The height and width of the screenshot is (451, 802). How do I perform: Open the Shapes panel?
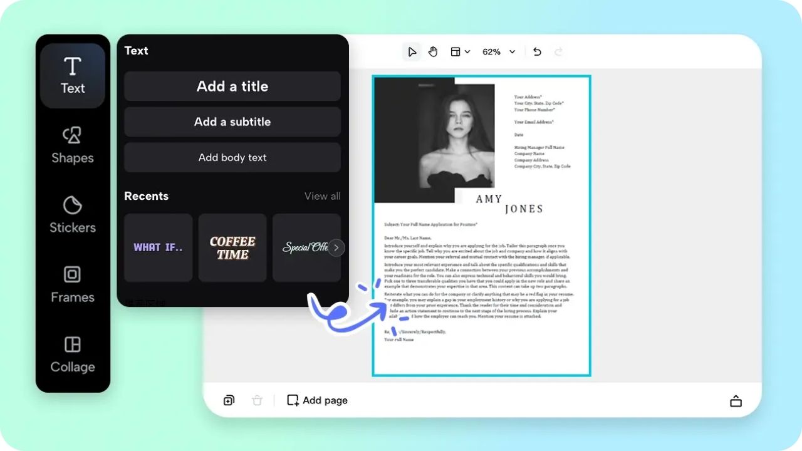tap(73, 145)
